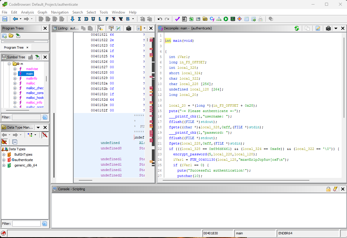Toggle the Listing mouse hover mode icon

tap(100, 28)
